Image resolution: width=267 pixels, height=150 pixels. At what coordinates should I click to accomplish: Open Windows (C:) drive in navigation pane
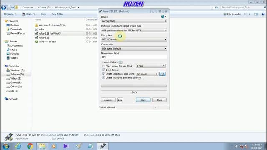(15, 70)
